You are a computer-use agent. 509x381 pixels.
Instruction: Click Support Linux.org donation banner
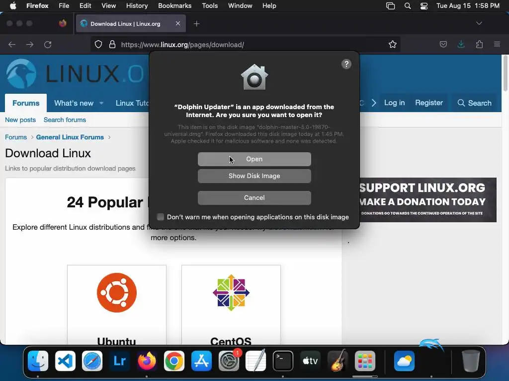tap(428, 199)
